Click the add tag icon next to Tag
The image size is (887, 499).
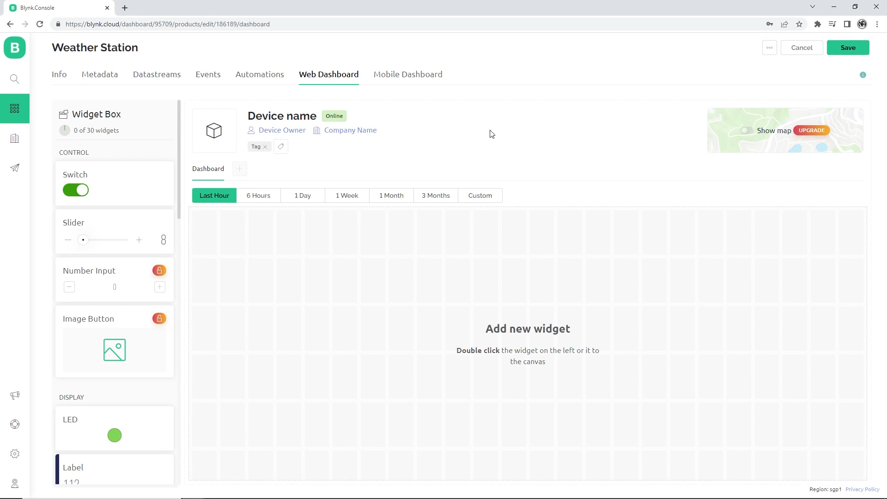pyautogui.click(x=281, y=146)
